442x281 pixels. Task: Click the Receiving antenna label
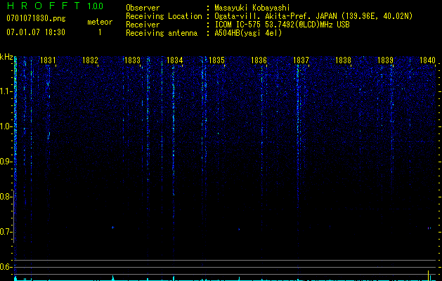pyautogui.click(x=162, y=33)
